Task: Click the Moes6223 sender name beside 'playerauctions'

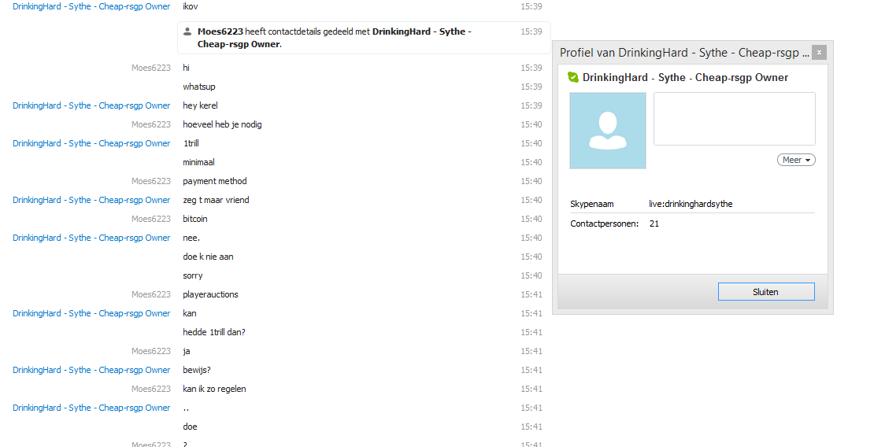Action: click(x=151, y=294)
